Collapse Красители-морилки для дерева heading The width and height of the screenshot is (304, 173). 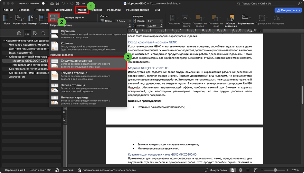point(4,41)
